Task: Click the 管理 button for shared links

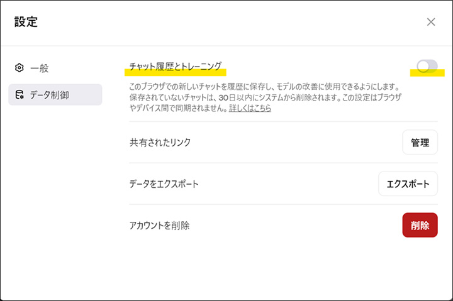Action: pyautogui.click(x=420, y=142)
